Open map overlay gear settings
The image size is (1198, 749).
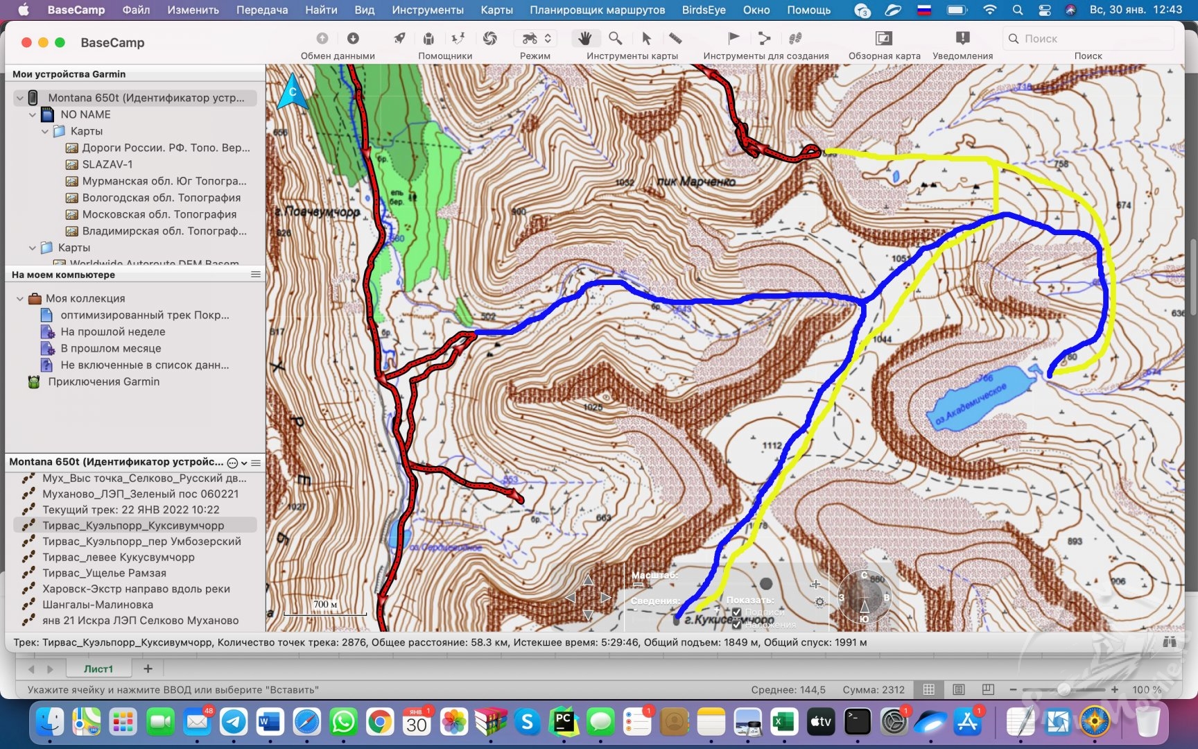(819, 602)
